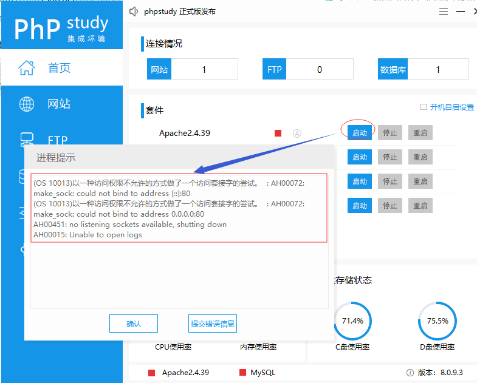Click the 开机自启设置 link
477x383 pixels.
point(452,107)
